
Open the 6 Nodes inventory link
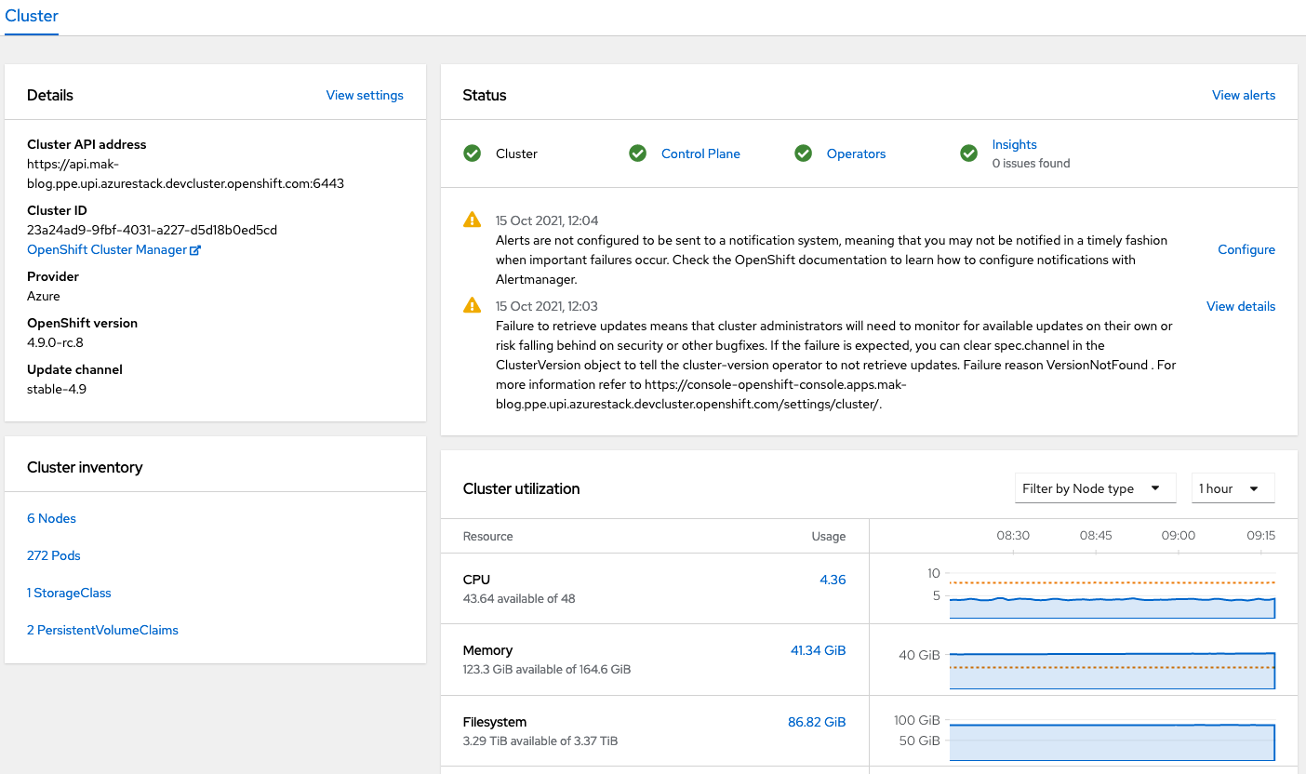(51, 518)
